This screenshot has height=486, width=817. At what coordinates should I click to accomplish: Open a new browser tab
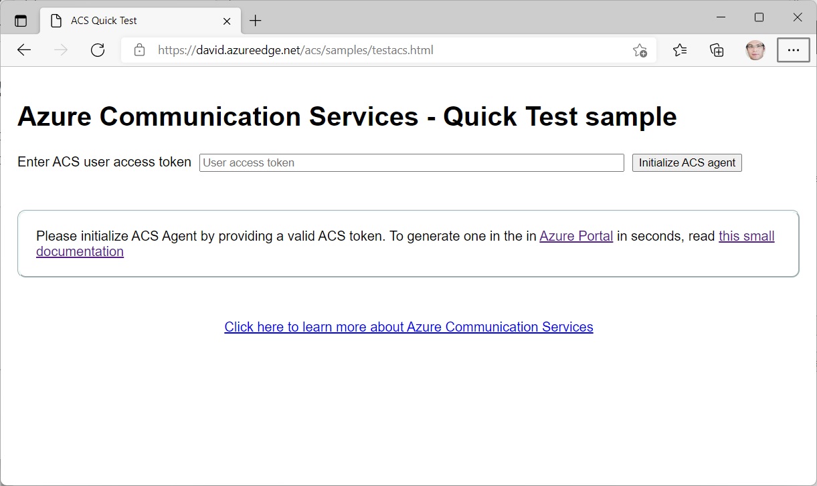click(255, 21)
